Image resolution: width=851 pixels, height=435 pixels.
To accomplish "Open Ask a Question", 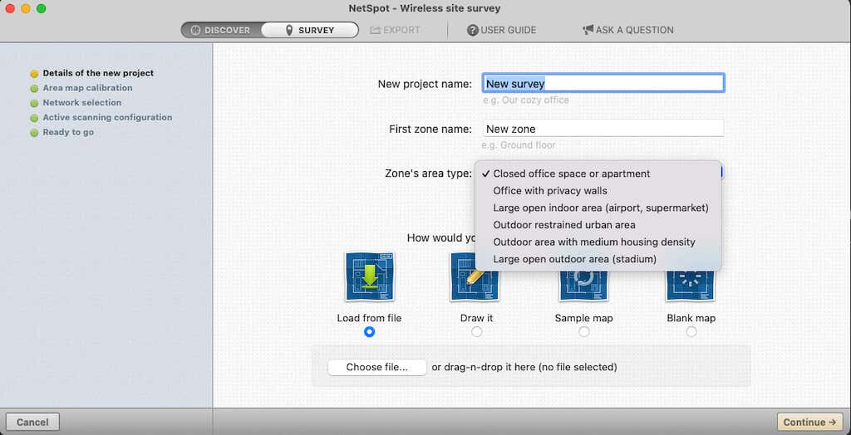I will point(628,31).
